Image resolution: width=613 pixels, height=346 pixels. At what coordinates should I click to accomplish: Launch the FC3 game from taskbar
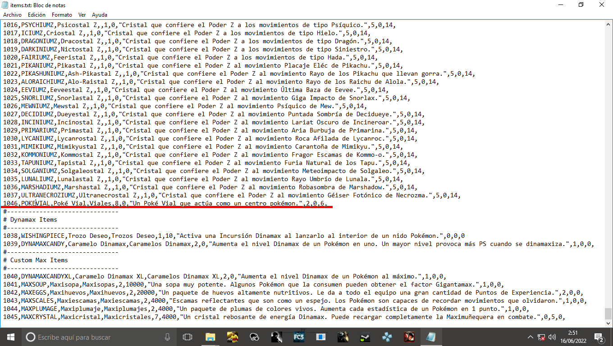point(298,337)
